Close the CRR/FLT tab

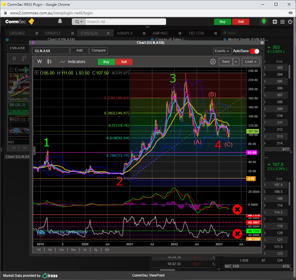[72, 33]
